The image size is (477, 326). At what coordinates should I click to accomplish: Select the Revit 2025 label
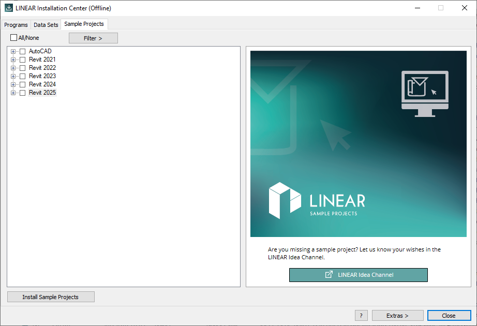[x=42, y=93]
